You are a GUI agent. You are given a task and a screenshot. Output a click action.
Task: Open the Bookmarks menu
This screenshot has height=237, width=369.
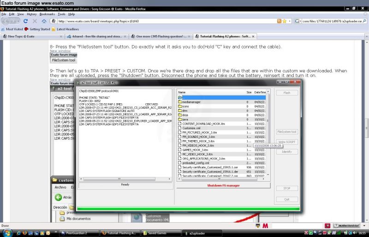(x=47, y=14)
